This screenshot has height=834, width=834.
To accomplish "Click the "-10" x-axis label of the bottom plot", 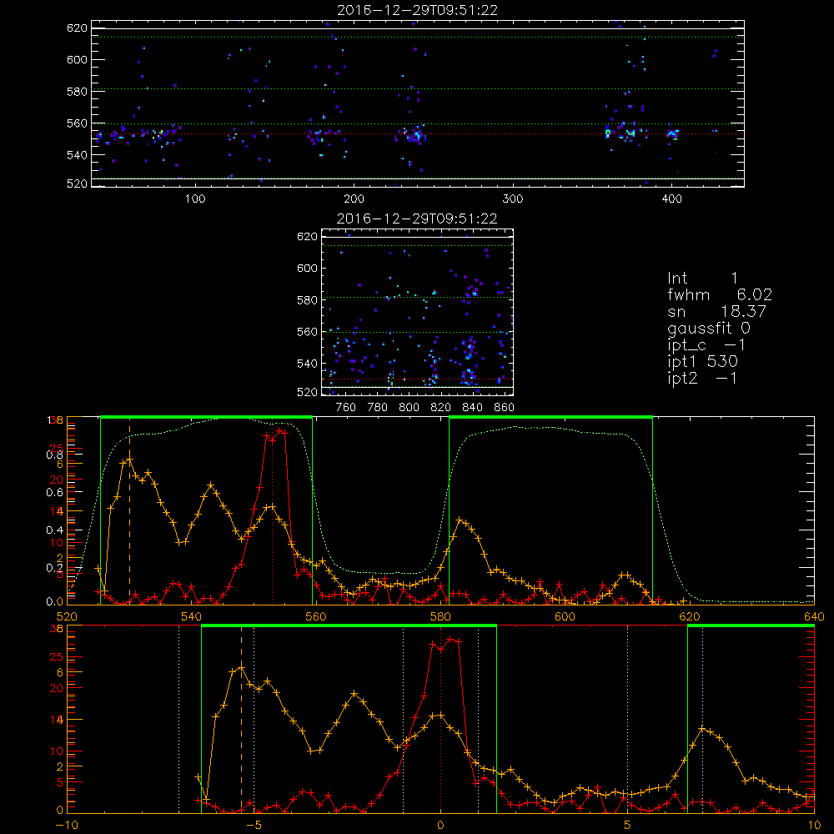I will click(x=67, y=825).
